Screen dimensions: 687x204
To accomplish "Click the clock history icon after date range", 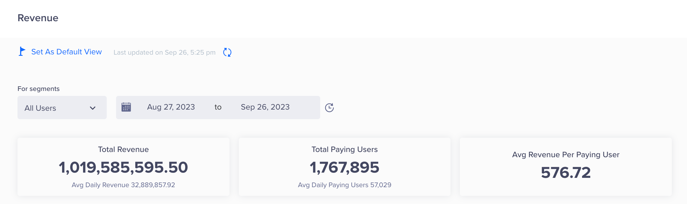I will [x=329, y=108].
